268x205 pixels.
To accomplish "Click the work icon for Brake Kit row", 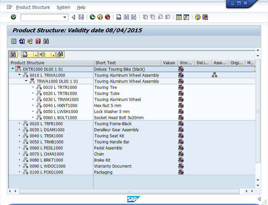I will pyautogui.click(x=181, y=160).
